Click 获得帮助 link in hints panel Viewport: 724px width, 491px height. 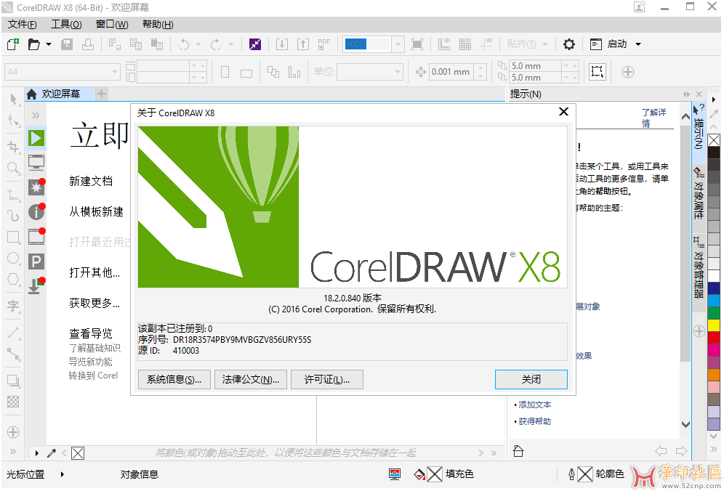point(535,421)
